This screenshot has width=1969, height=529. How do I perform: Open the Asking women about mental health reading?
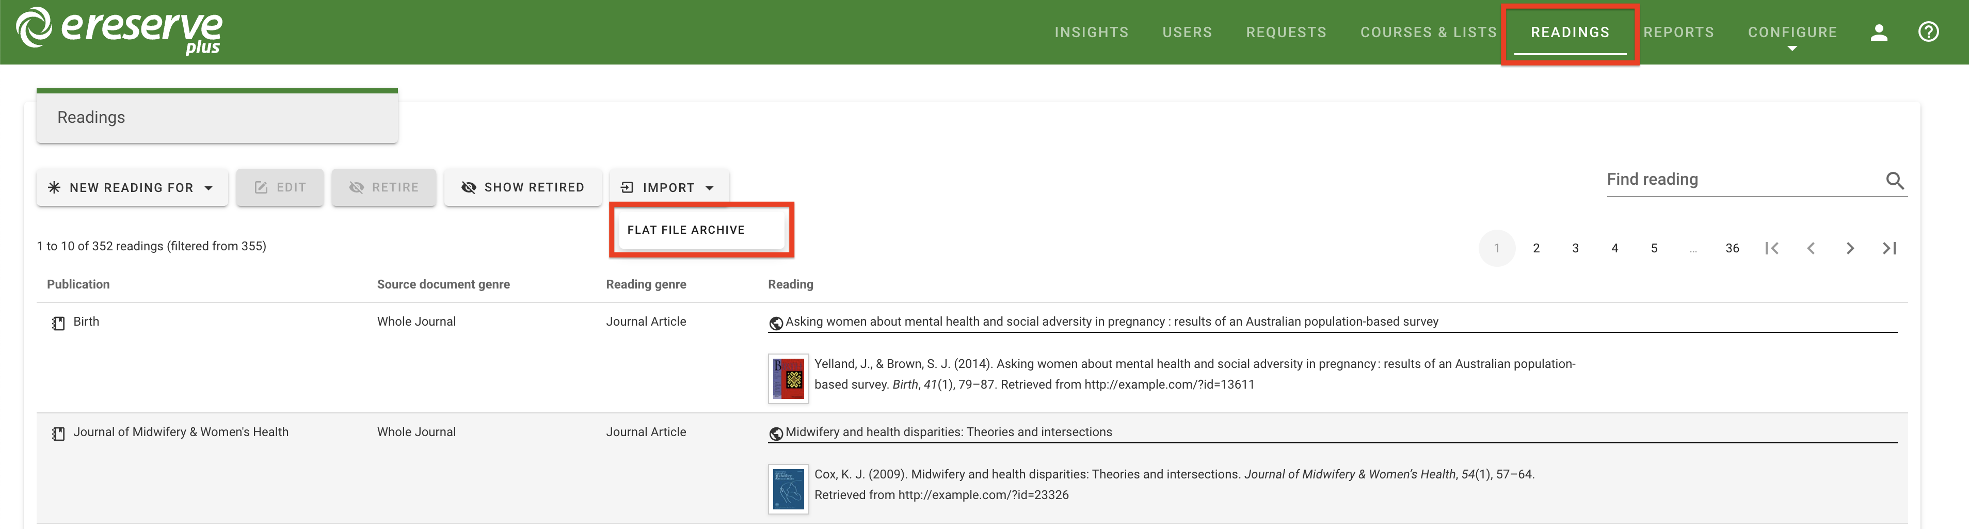pos(1111,322)
